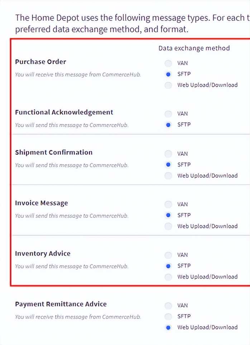Pick Web Upload/Download for Invoice Message

pos(168,226)
